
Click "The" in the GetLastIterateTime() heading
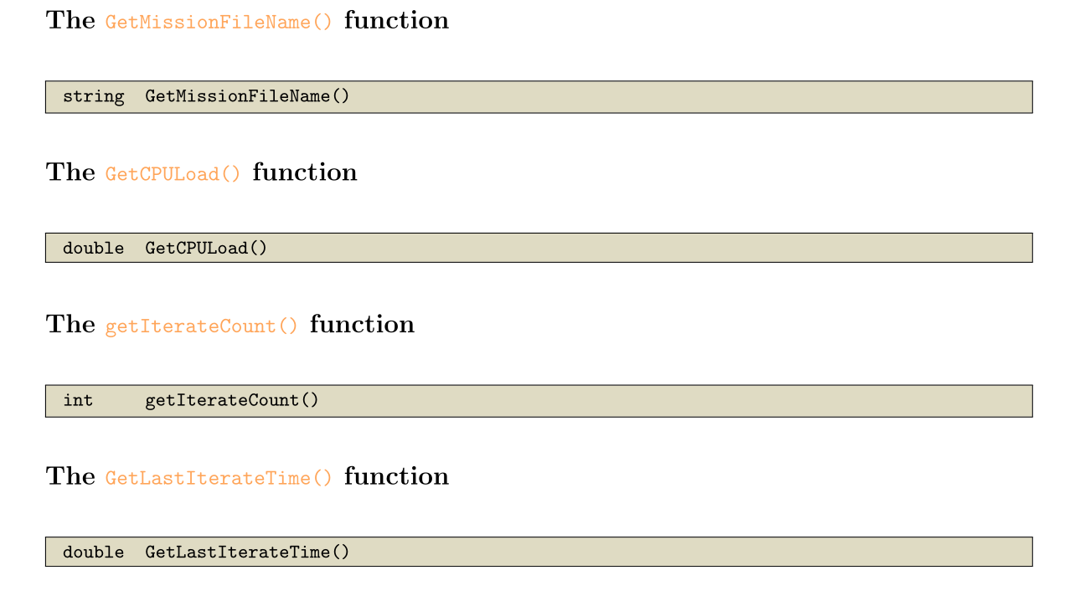pos(70,476)
